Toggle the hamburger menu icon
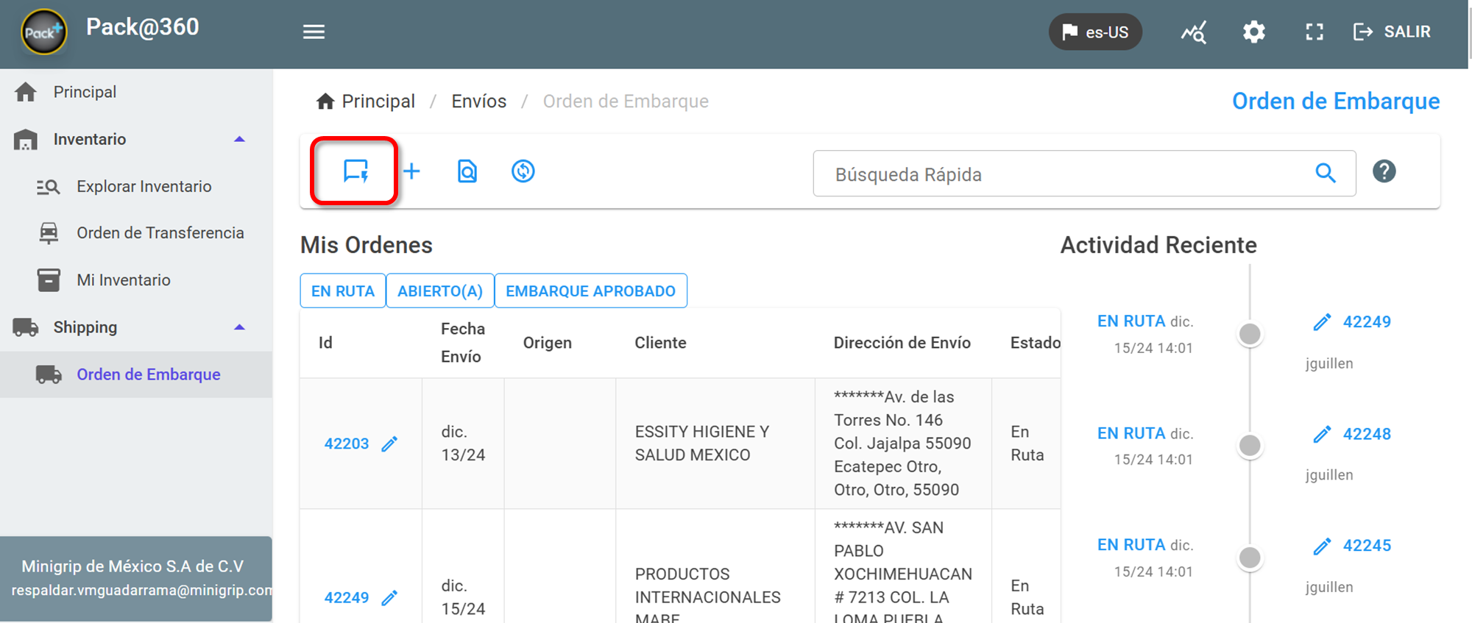Screen dimensions: 1472x623 (x=314, y=32)
